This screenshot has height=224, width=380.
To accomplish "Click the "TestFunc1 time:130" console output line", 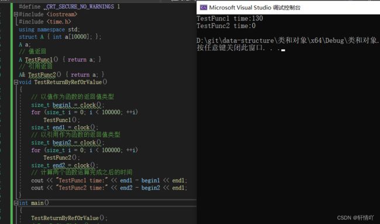I will pyautogui.click(x=230, y=19).
